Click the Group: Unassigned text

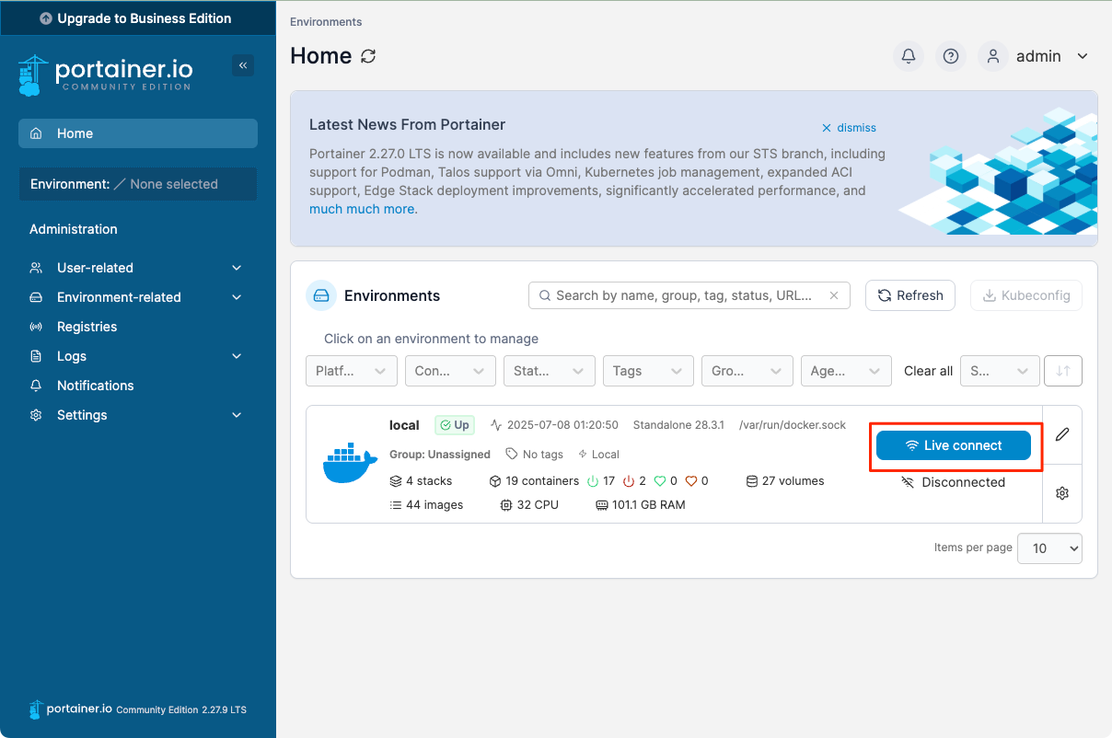440,455
